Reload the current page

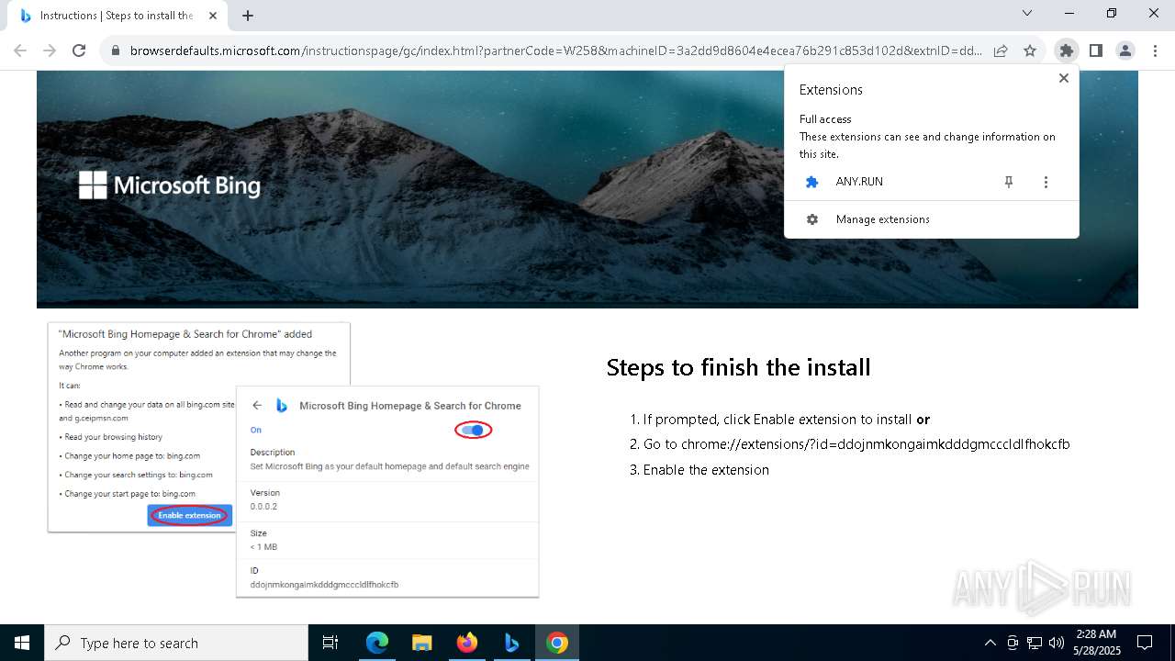(79, 50)
